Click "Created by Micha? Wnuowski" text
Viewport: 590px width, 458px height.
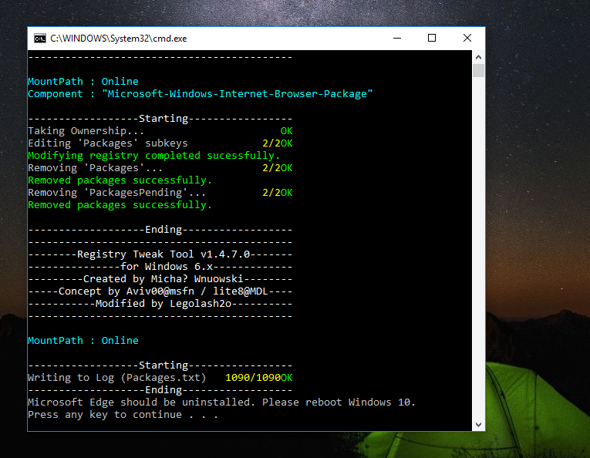[164, 279]
